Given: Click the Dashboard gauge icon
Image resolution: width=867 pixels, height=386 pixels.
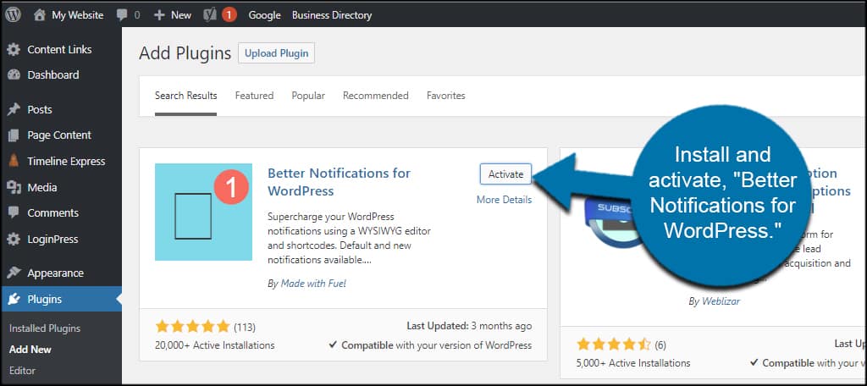Looking at the screenshot, I should tap(14, 75).
